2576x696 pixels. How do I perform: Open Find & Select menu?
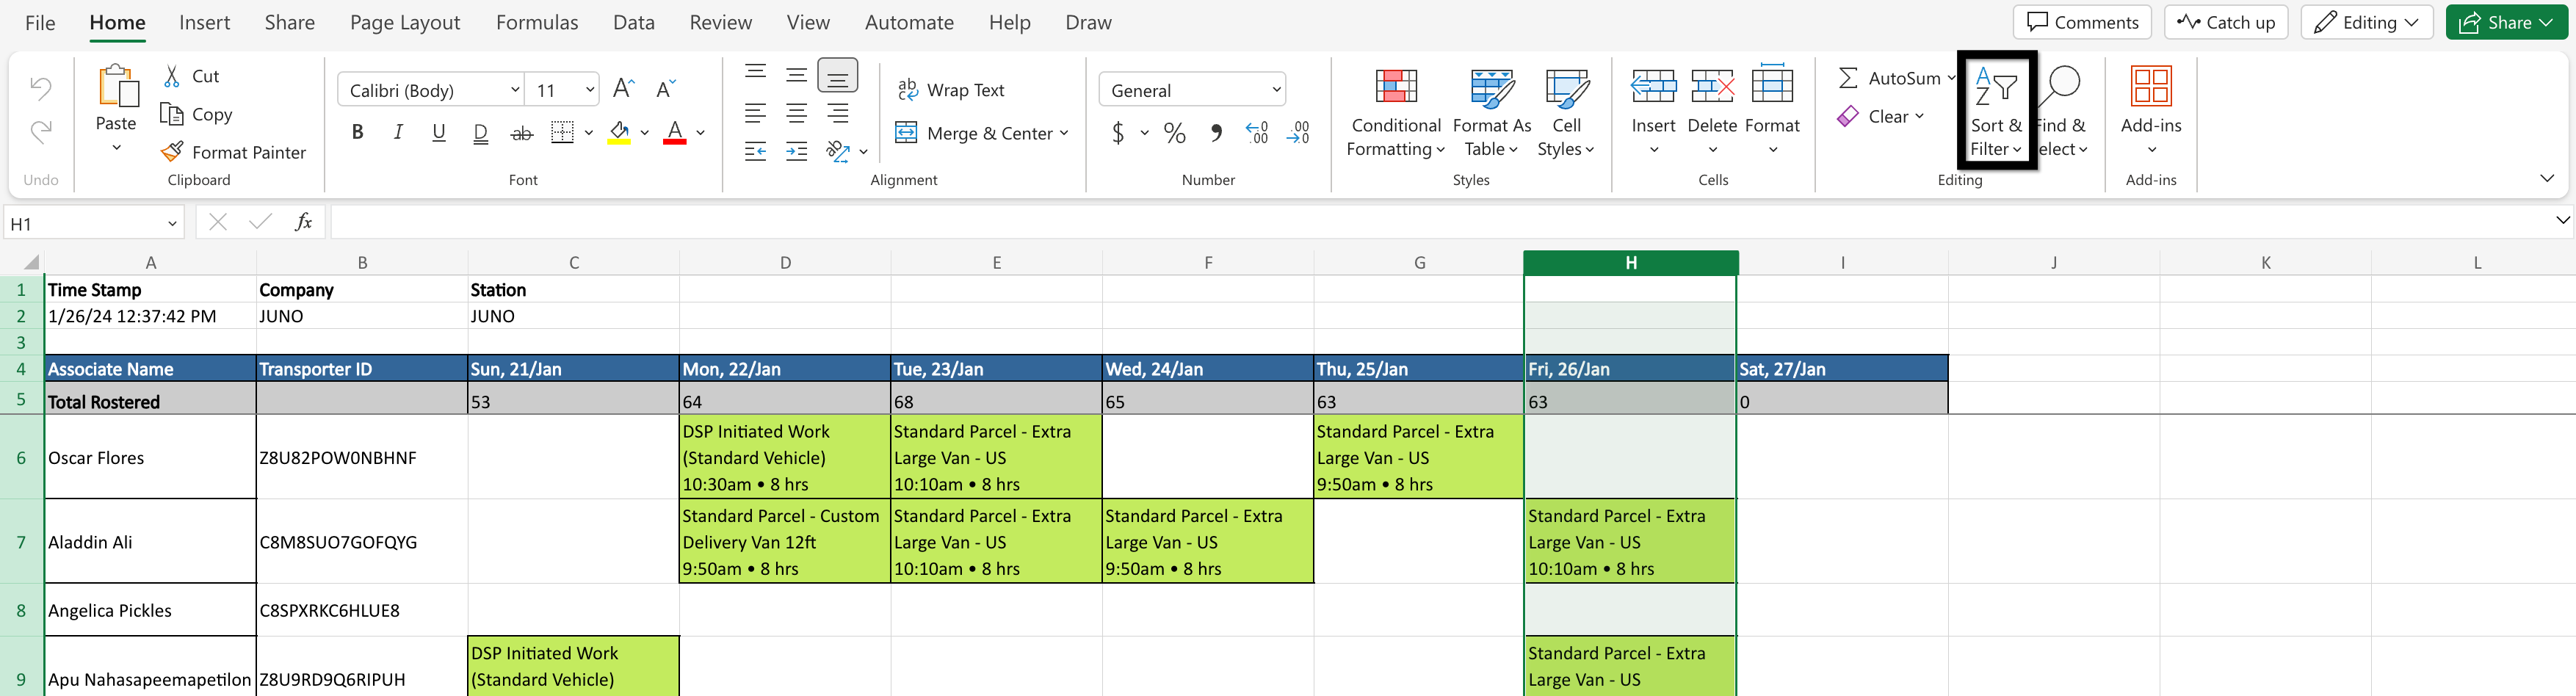(2062, 112)
